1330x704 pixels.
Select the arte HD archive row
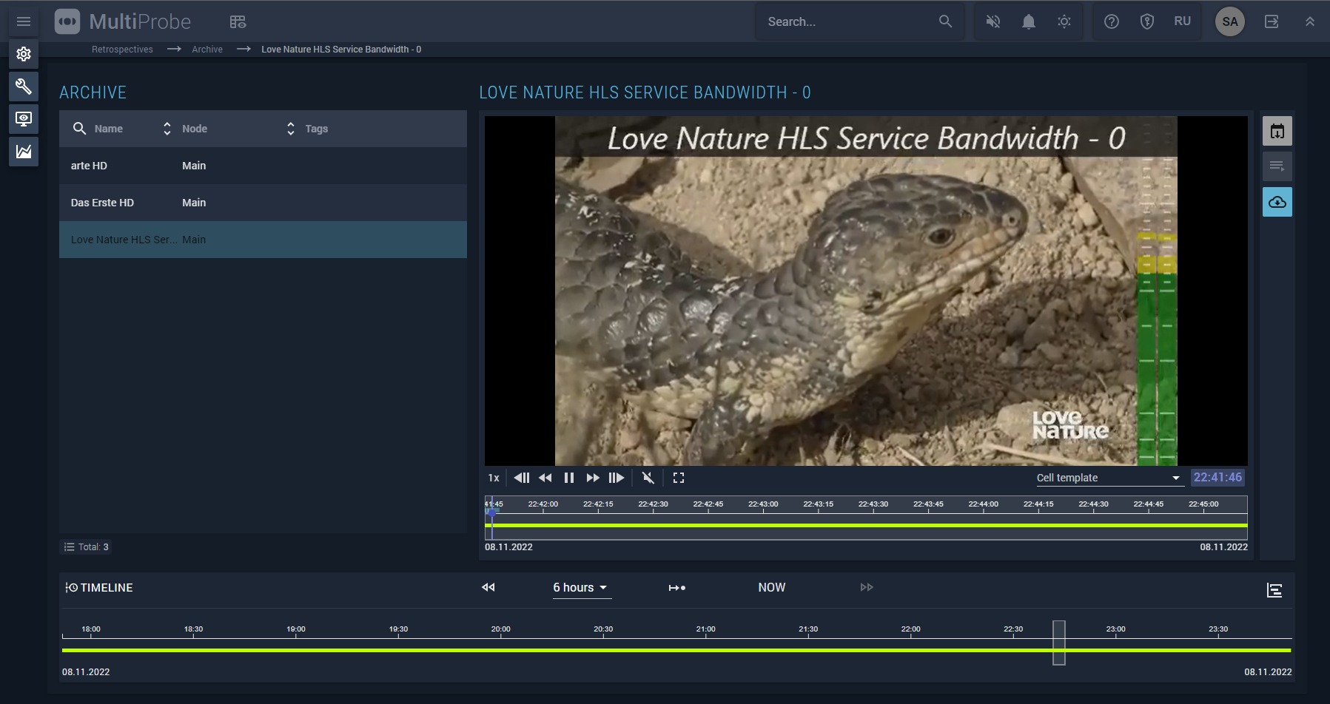pos(263,166)
